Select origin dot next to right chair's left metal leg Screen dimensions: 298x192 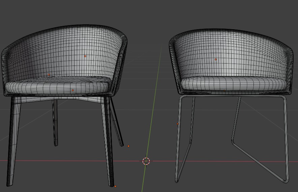[x=178, y=124]
